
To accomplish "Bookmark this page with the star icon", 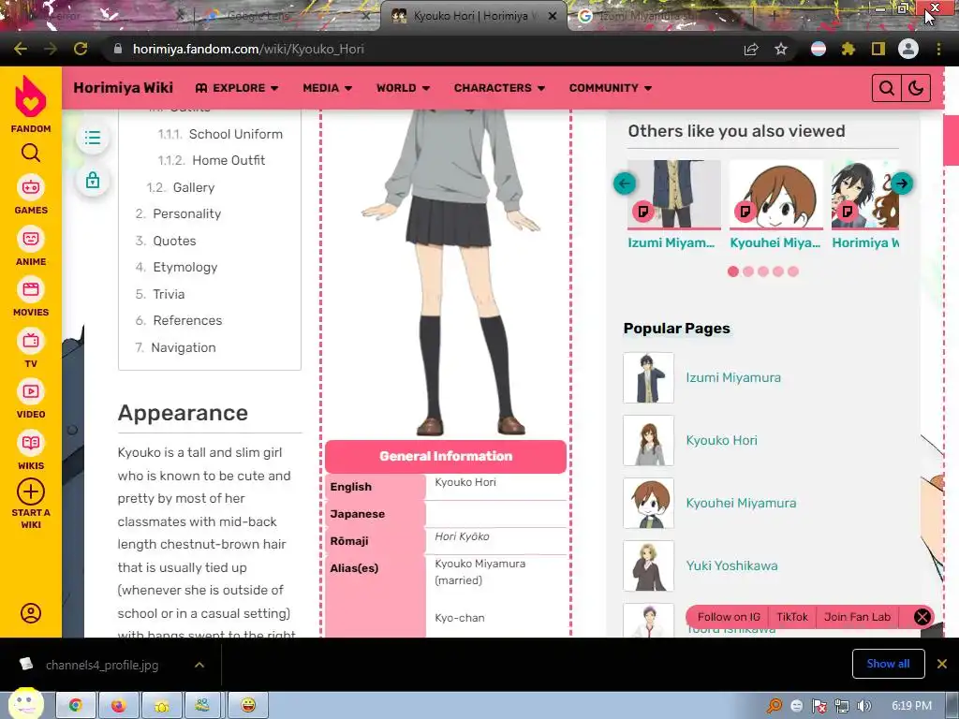I will click(781, 49).
